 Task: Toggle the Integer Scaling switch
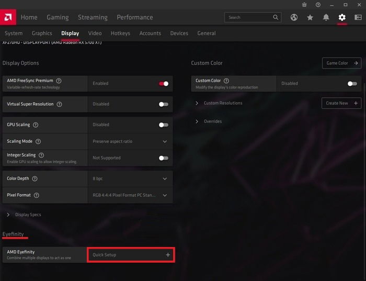[x=164, y=158]
